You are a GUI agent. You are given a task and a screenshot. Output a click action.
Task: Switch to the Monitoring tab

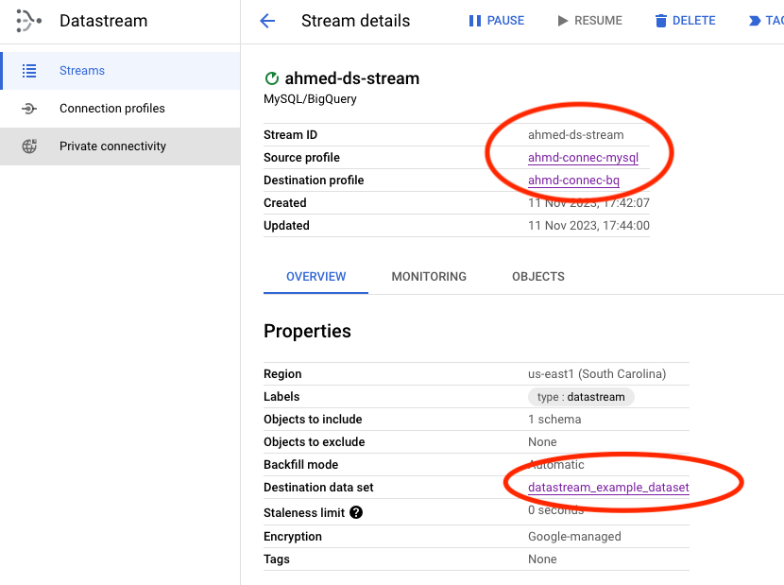[429, 277]
